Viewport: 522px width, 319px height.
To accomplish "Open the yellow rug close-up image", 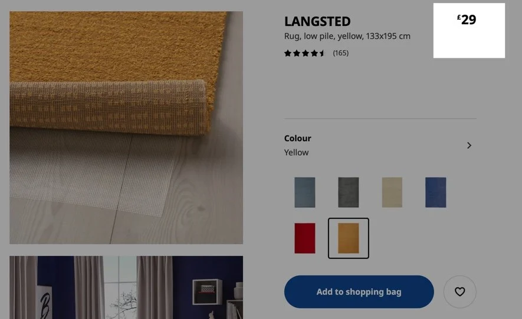I will click(x=126, y=128).
